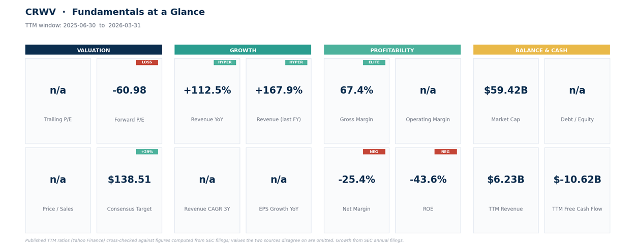This screenshot has height=248, width=635.
Task: Open the PROFITABILITY section header
Action: 392,50
